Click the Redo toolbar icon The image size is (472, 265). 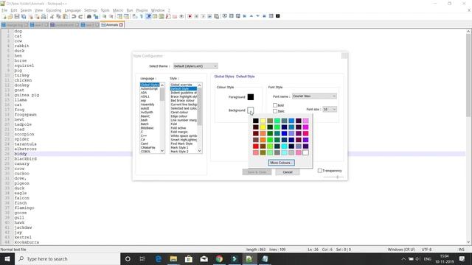pos(80,16)
